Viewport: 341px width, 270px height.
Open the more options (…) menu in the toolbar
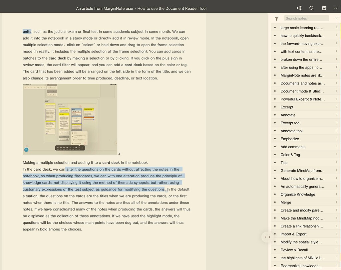(336, 8)
